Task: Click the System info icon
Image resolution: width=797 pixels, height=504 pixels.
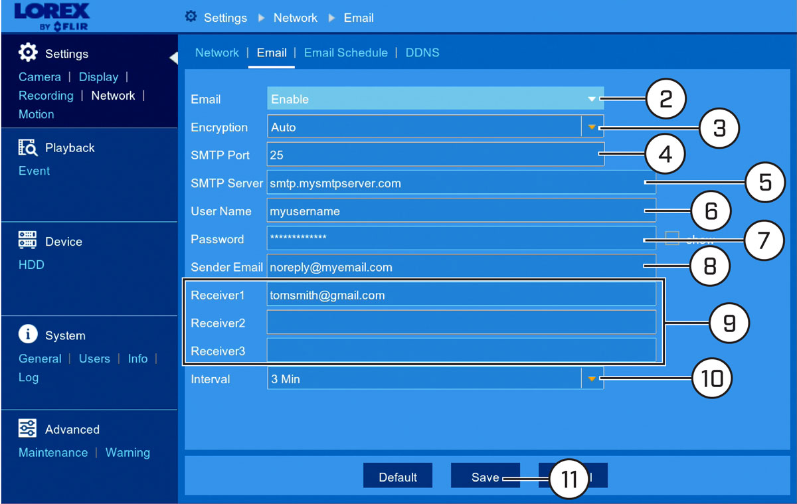Action: (28, 335)
